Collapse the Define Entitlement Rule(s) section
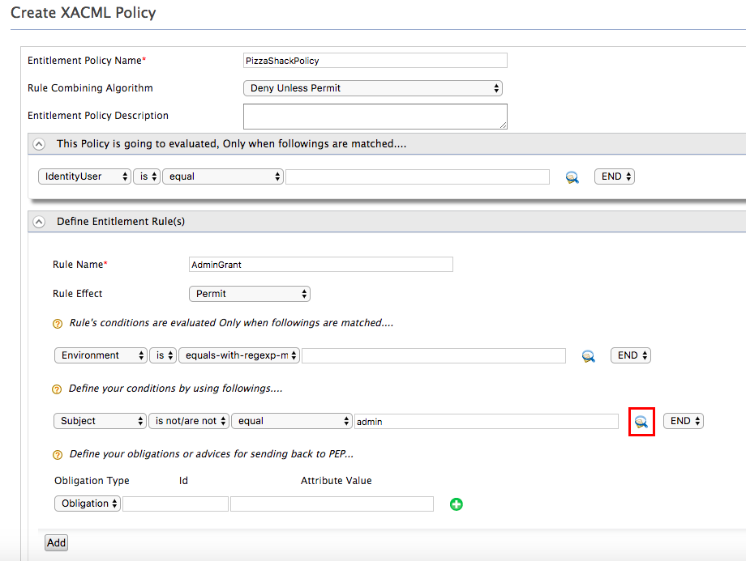This screenshot has width=746, height=561. pyautogui.click(x=38, y=221)
